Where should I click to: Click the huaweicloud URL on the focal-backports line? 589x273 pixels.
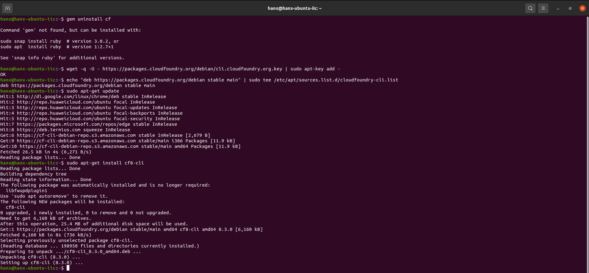click(x=64, y=113)
